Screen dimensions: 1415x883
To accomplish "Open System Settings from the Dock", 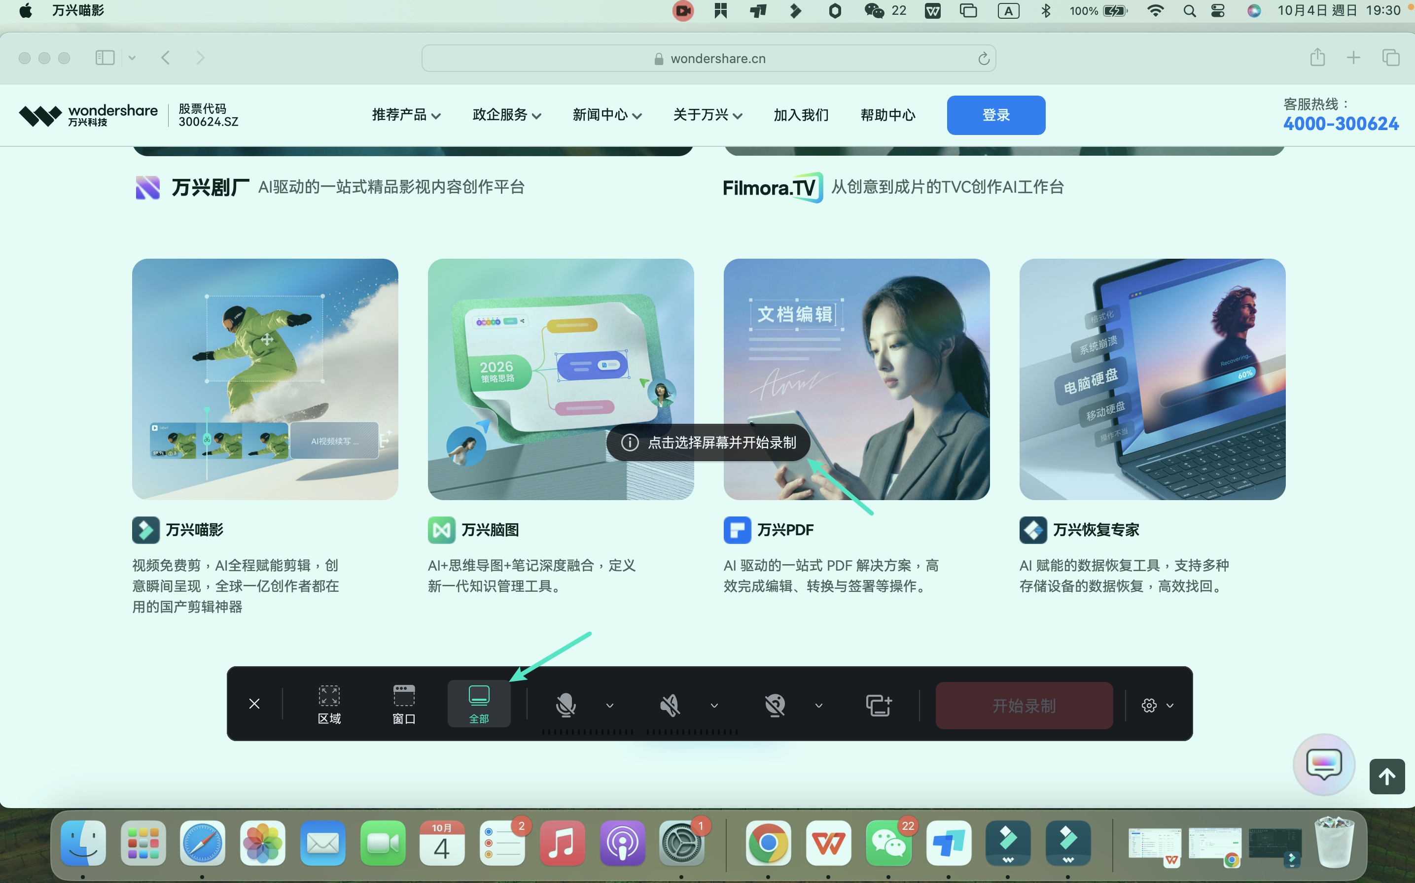I will point(681,843).
